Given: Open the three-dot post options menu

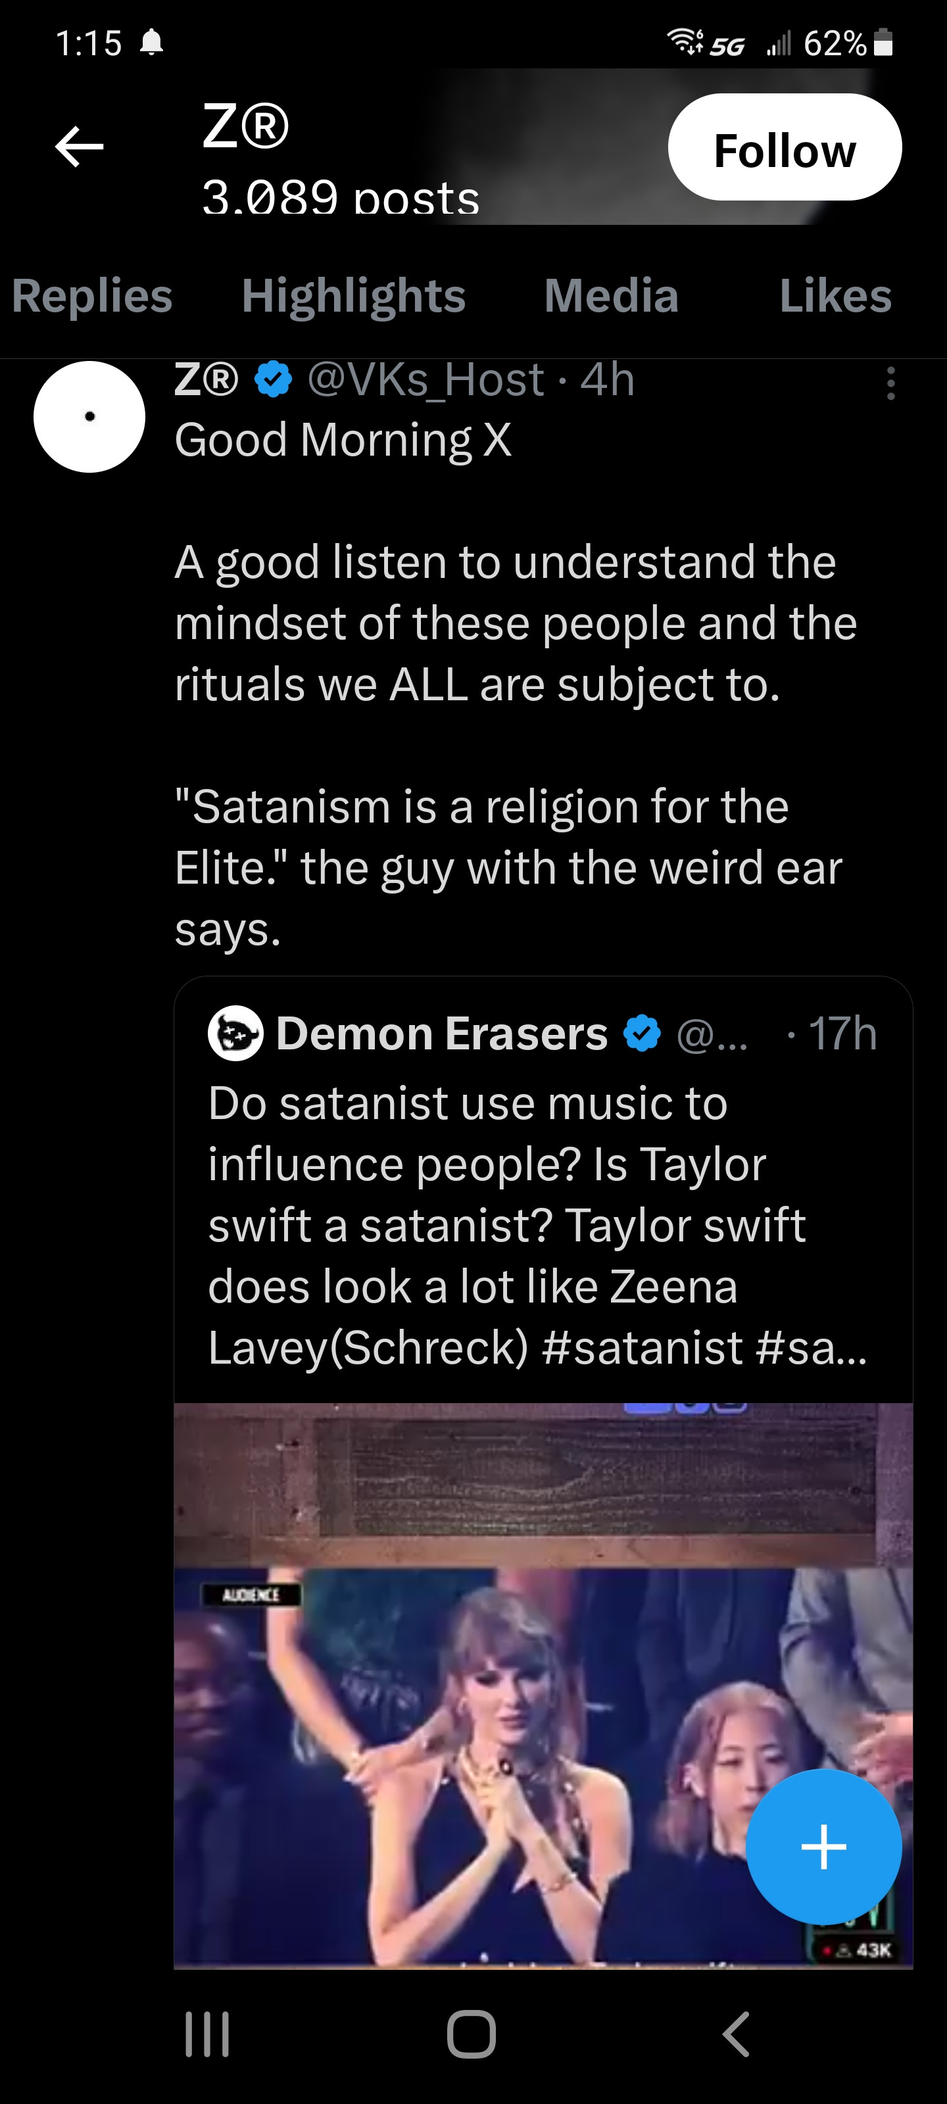Looking at the screenshot, I should tap(890, 383).
